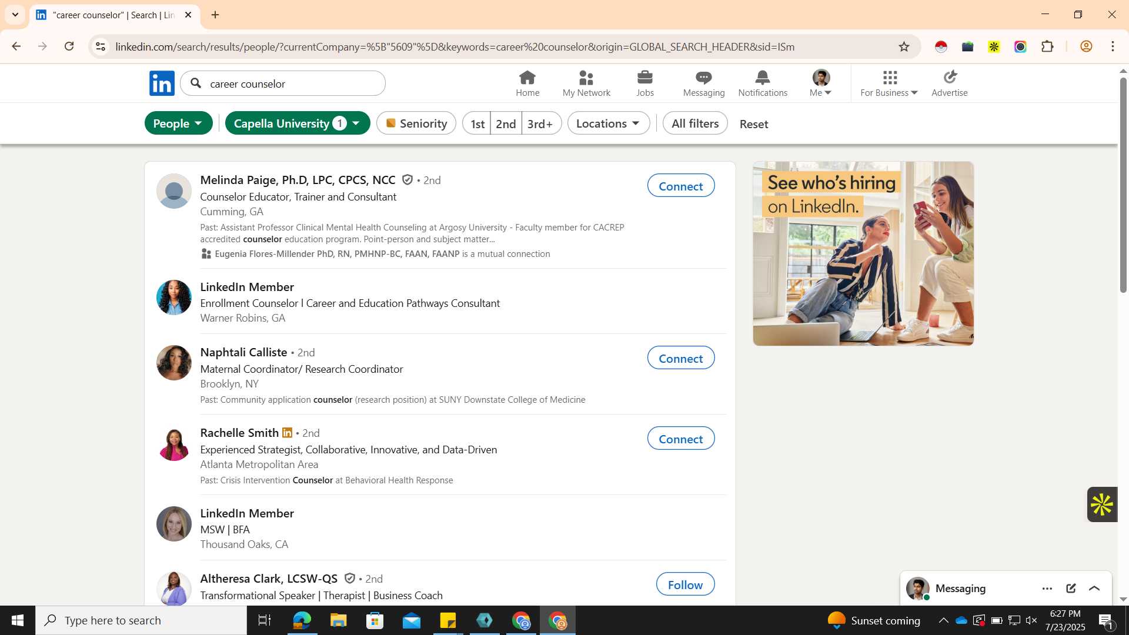The image size is (1129, 635).
Task: Open File Explorer from the taskbar
Action: (338, 620)
